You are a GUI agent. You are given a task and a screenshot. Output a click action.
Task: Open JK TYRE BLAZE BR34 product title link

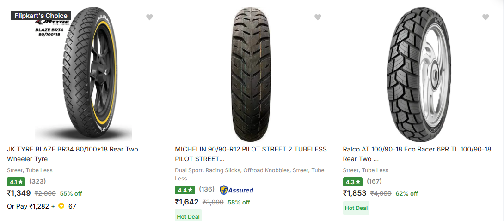pyautogui.click(x=72, y=154)
